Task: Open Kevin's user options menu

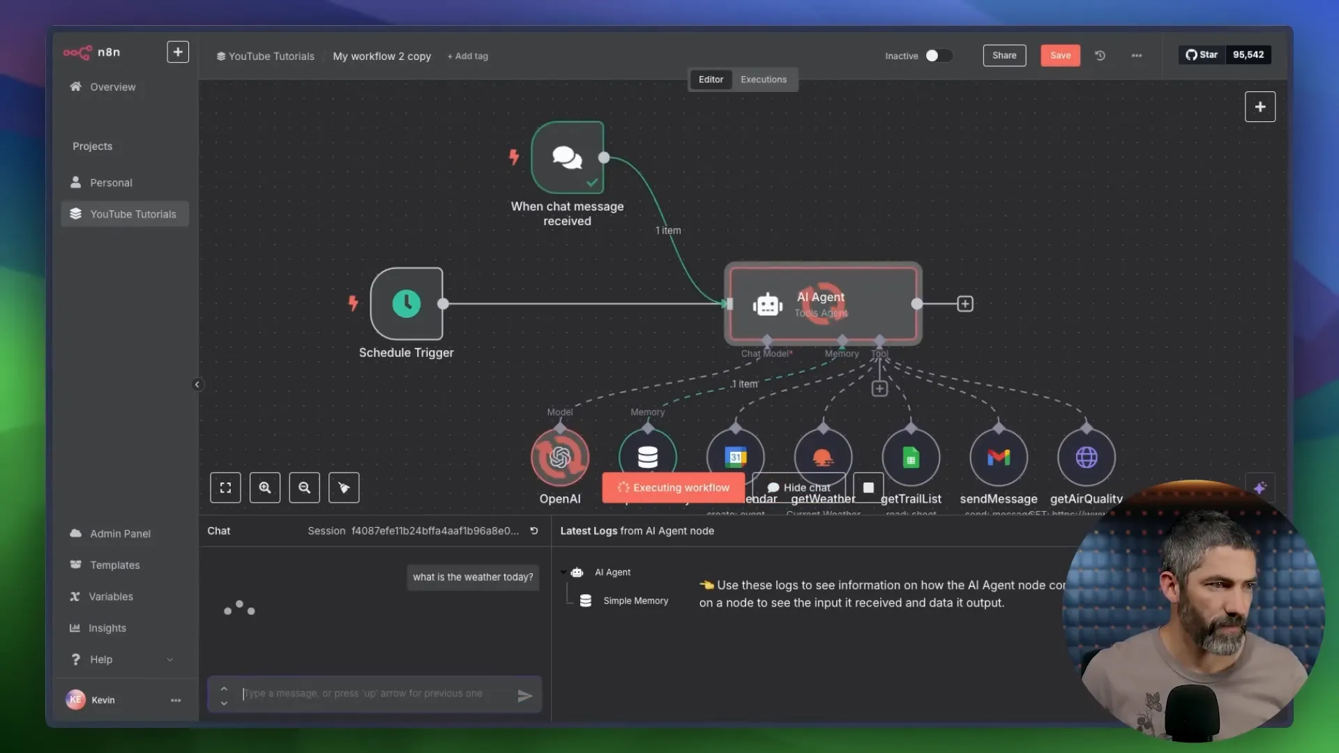Action: pyautogui.click(x=176, y=700)
